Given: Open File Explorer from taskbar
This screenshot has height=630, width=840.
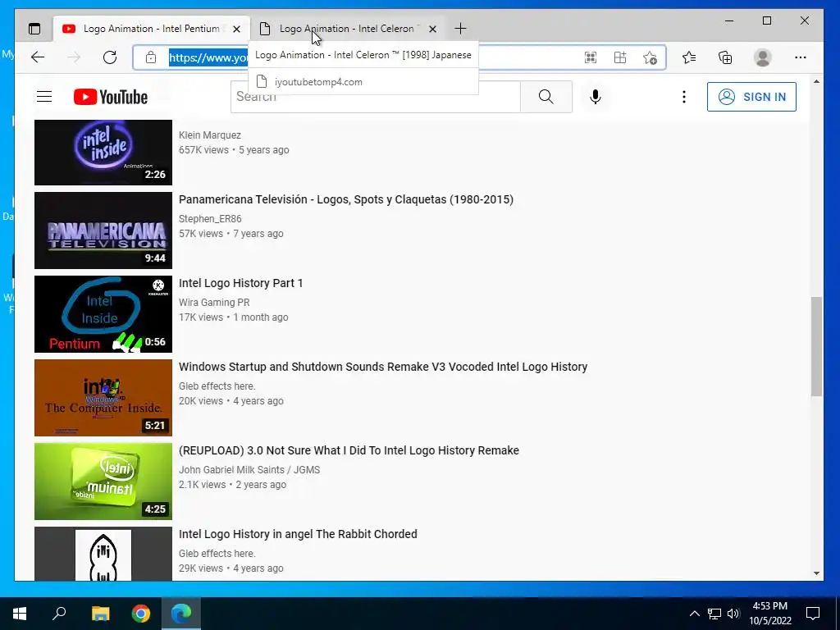Looking at the screenshot, I should click(100, 614).
